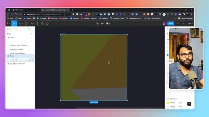The image size is (209, 117).
Task: Open the Dribbble bookmark
Action: (89, 18)
